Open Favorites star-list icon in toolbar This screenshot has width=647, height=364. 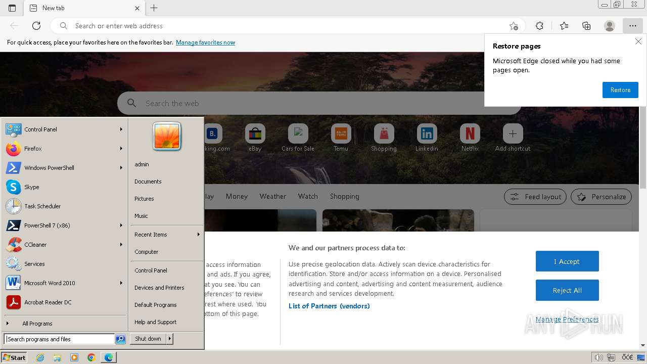click(x=564, y=26)
